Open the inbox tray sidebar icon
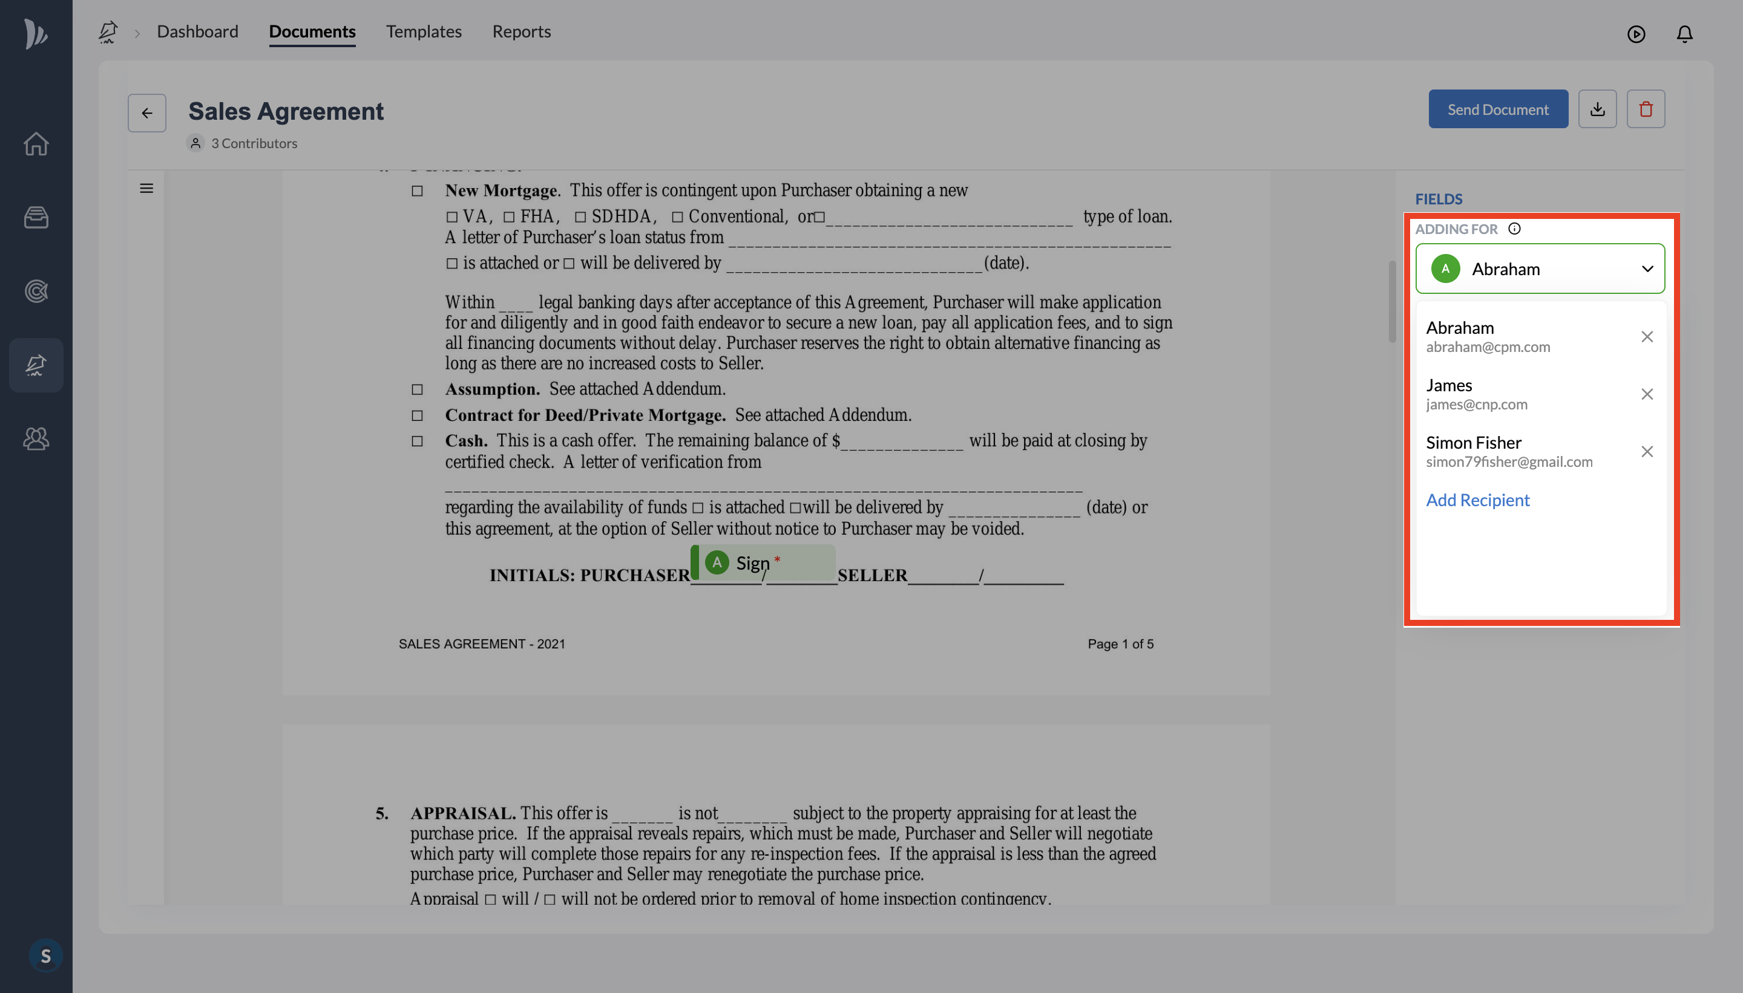The width and height of the screenshot is (1743, 993). [36, 218]
